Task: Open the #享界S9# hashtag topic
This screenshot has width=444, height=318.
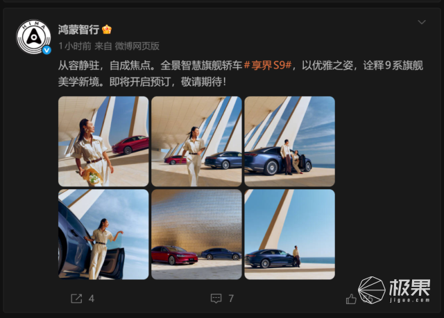Action: point(268,66)
